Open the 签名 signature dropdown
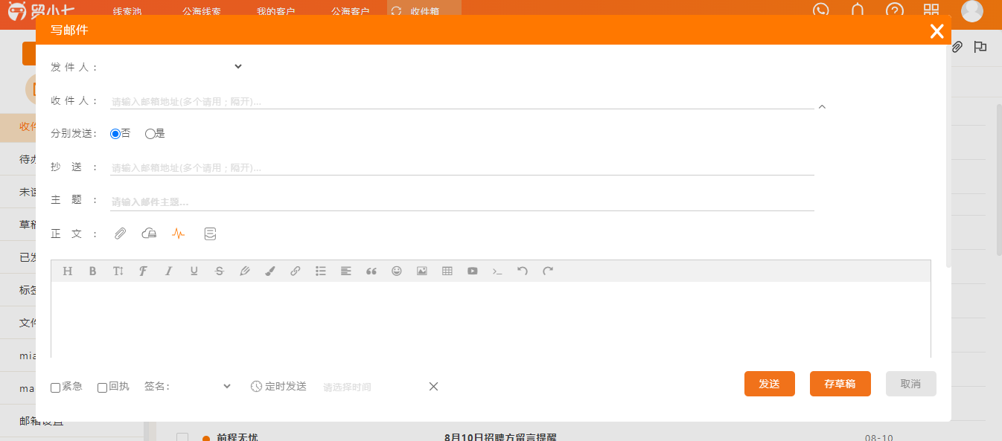This screenshot has height=441, width=1002. [x=203, y=387]
